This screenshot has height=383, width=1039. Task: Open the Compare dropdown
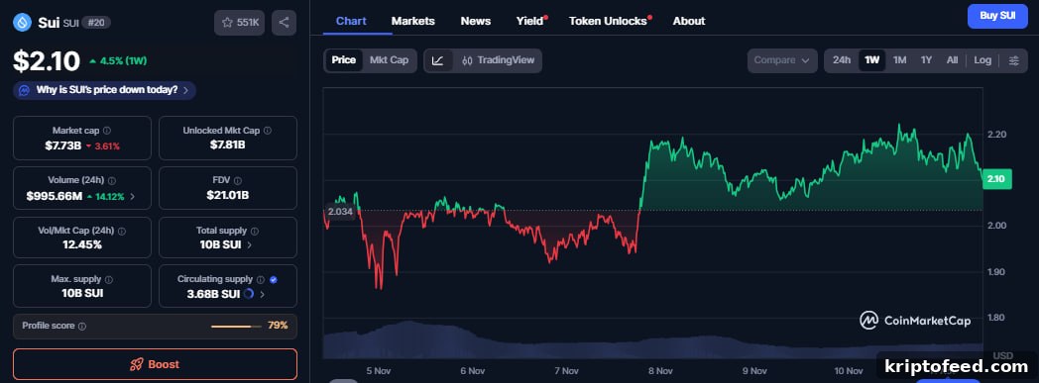click(782, 60)
